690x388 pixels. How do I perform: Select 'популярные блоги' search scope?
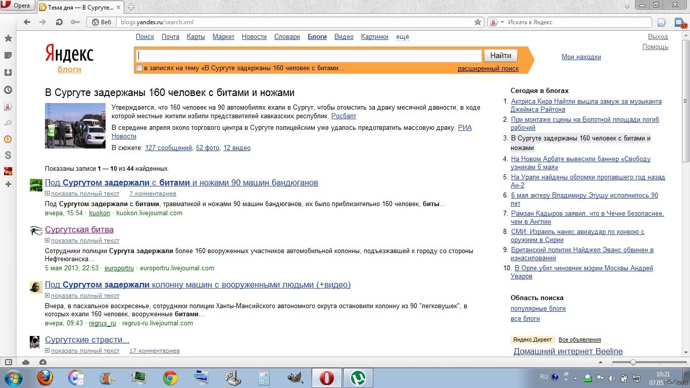(x=538, y=308)
